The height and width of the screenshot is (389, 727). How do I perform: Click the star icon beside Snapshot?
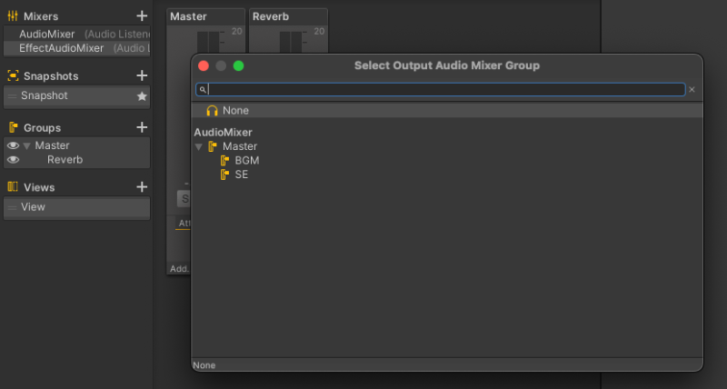pos(142,95)
